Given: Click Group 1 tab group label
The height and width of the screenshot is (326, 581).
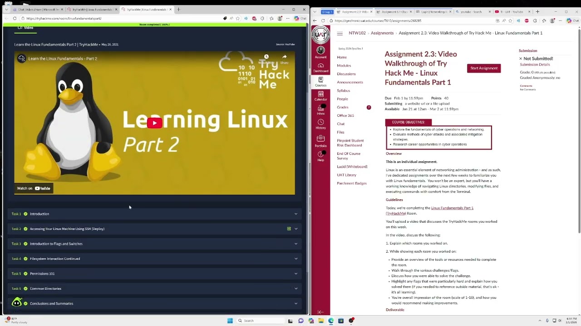Looking at the screenshot, I should pyautogui.click(x=327, y=12).
